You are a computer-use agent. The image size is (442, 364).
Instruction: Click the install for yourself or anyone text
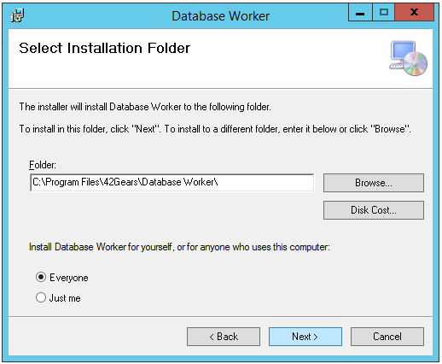(179, 247)
